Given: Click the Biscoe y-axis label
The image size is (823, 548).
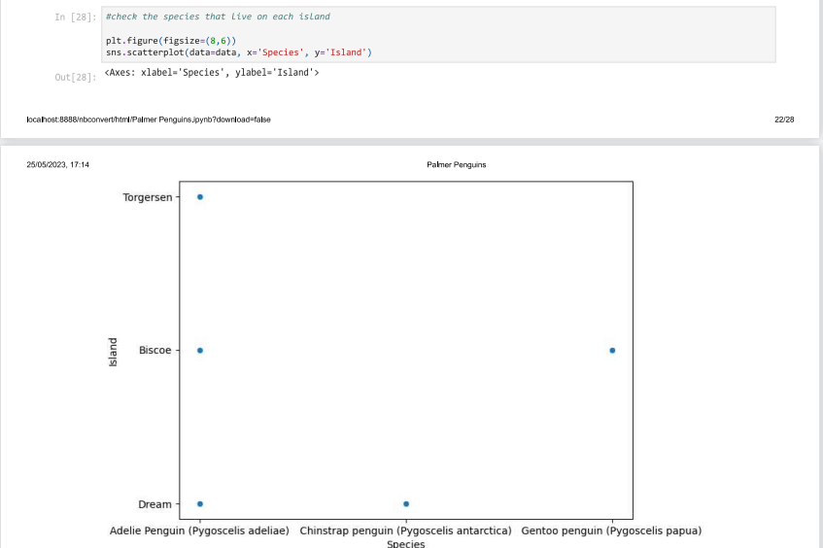Looking at the screenshot, I should (x=154, y=350).
